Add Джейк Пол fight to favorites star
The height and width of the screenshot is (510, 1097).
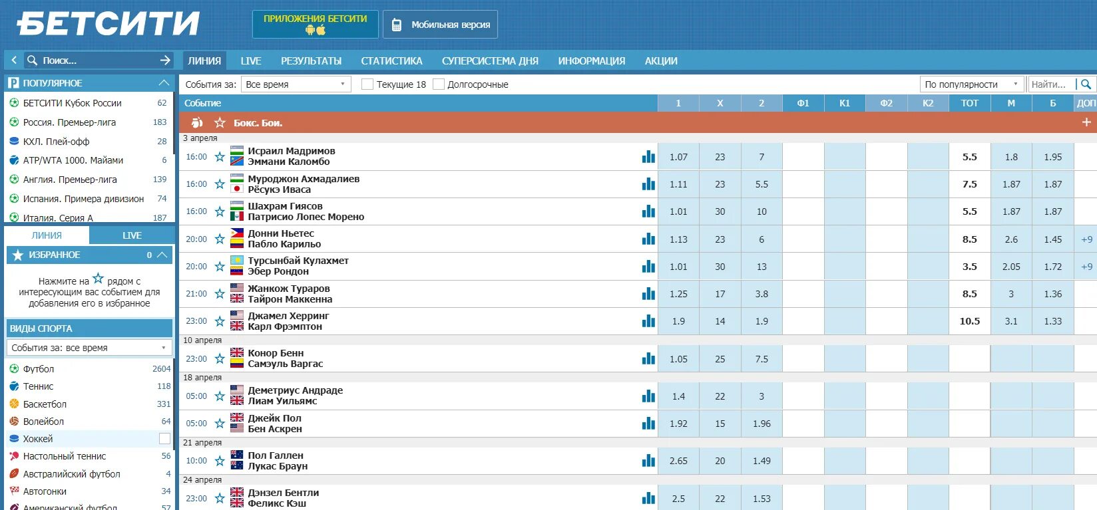pos(220,424)
